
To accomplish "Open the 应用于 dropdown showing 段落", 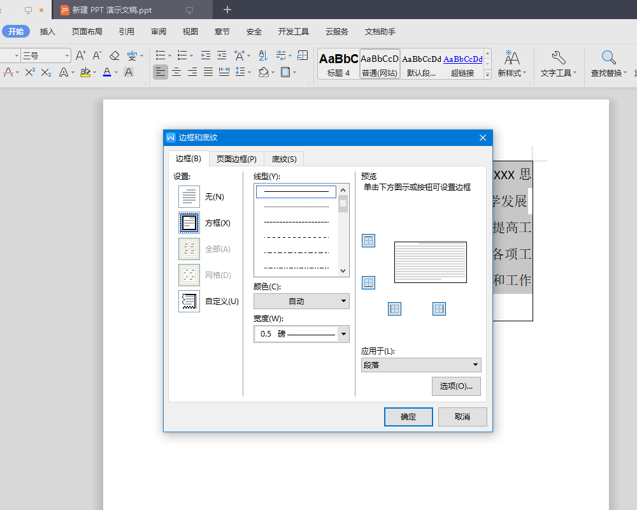I will pos(421,365).
